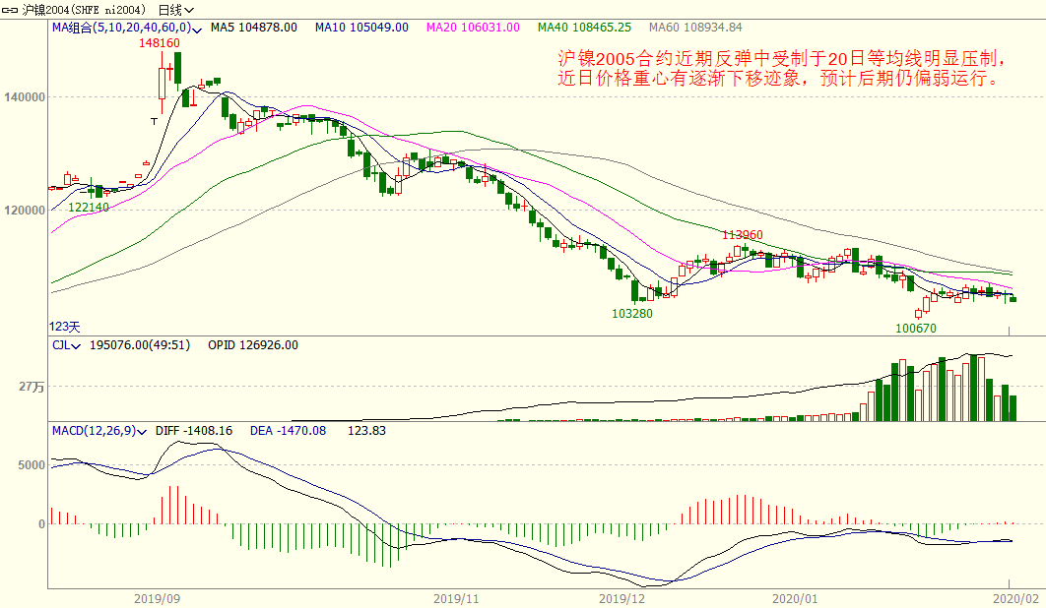
Task: Click the DEA -1470.08 value label
Action: pos(287,431)
